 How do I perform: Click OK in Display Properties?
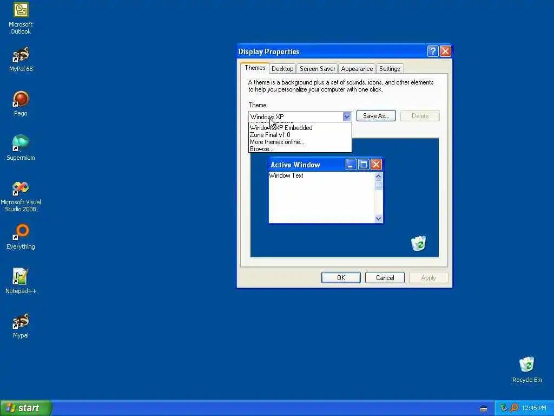point(341,278)
